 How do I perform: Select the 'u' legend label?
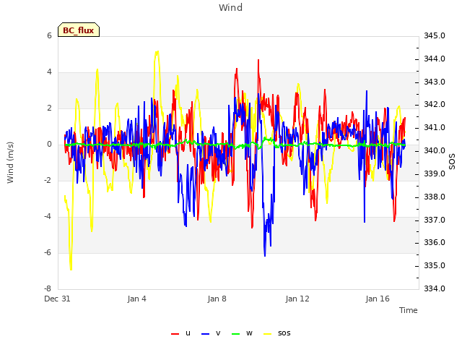tap(188, 333)
